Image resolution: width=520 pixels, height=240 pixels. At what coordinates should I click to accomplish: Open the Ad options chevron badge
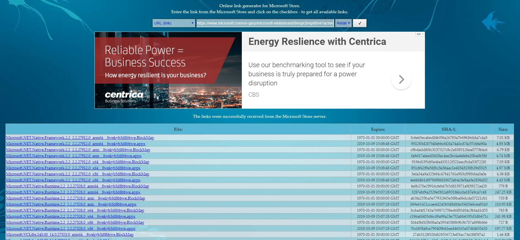(x=420, y=34)
